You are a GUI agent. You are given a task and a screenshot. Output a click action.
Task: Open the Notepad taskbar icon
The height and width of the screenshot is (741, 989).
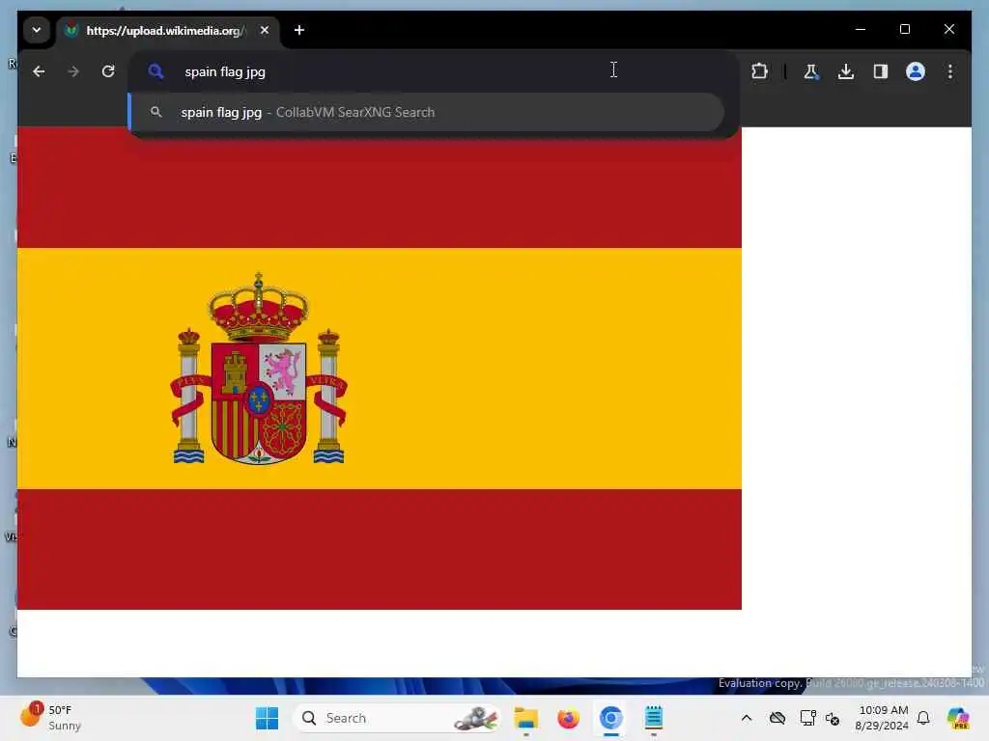pos(654,718)
